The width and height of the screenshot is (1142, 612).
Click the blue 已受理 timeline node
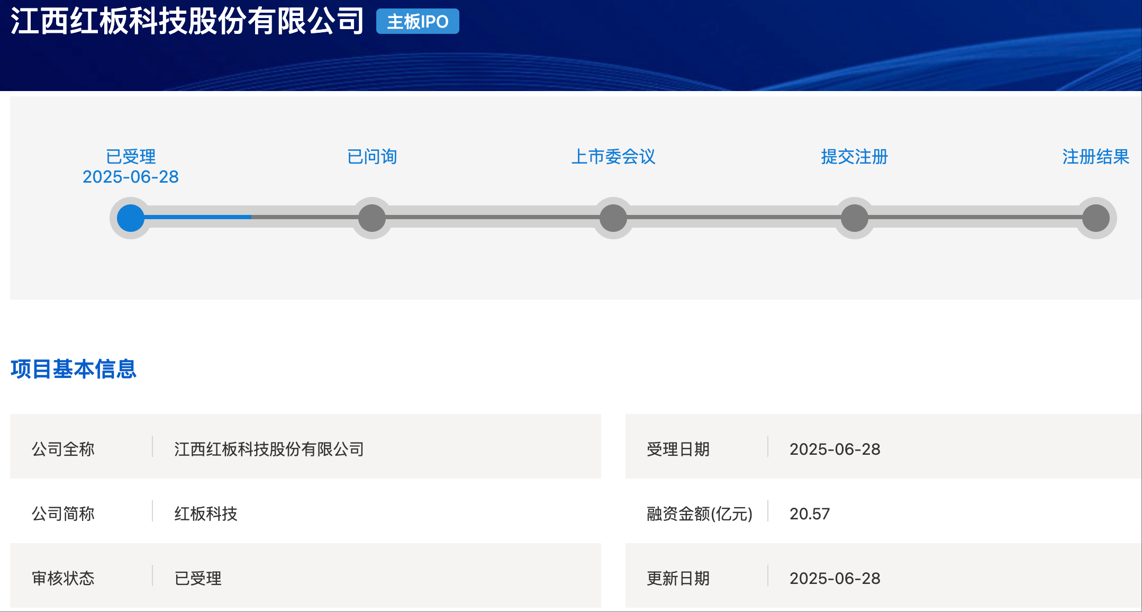point(131,218)
